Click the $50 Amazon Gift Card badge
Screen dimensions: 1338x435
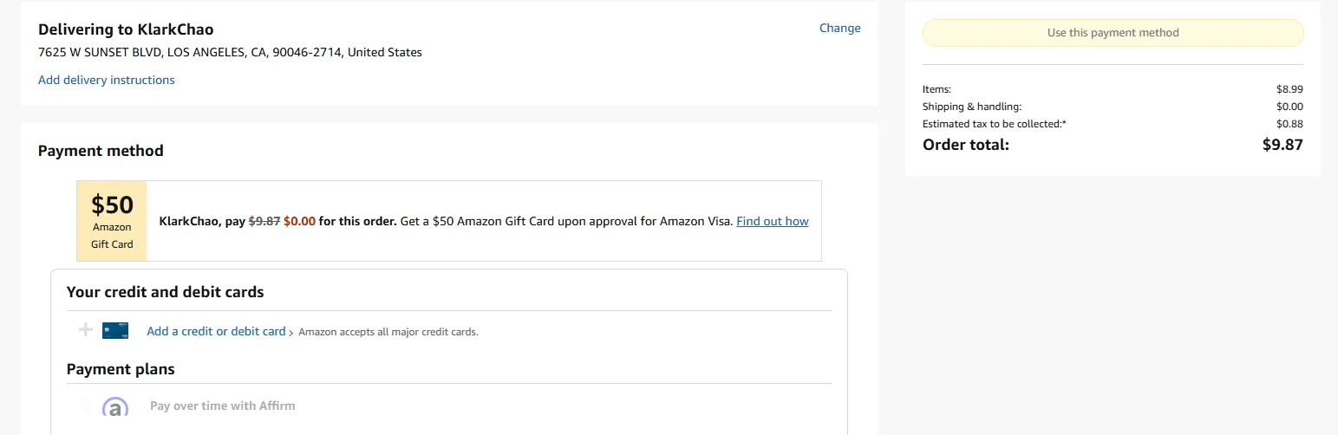112,221
